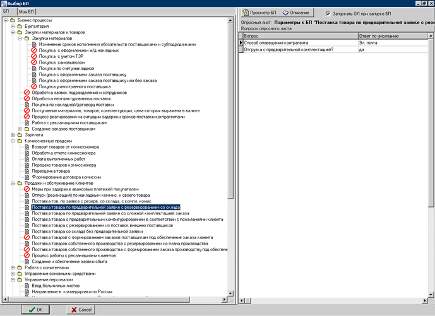Collapse the Продажи и обслуживание клиентов folder

(13, 183)
